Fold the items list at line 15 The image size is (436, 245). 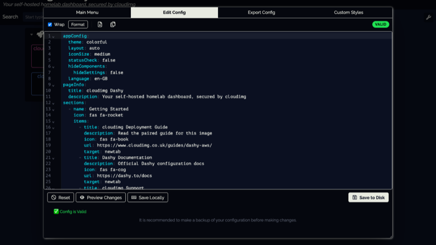(x=53, y=122)
